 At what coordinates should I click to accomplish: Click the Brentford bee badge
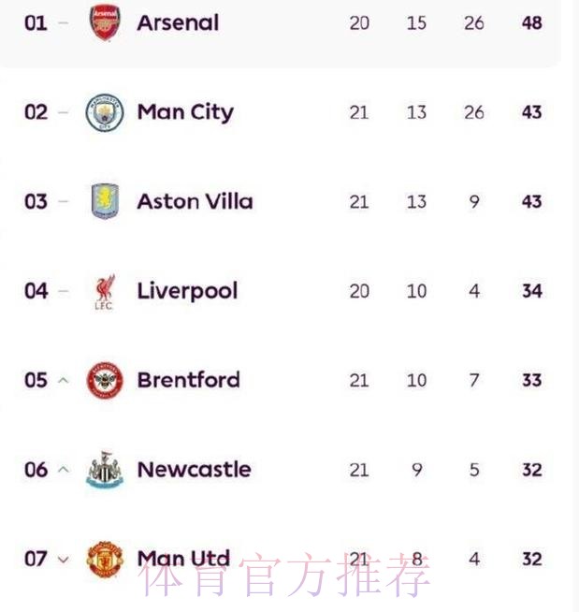pyautogui.click(x=105, y=381)
